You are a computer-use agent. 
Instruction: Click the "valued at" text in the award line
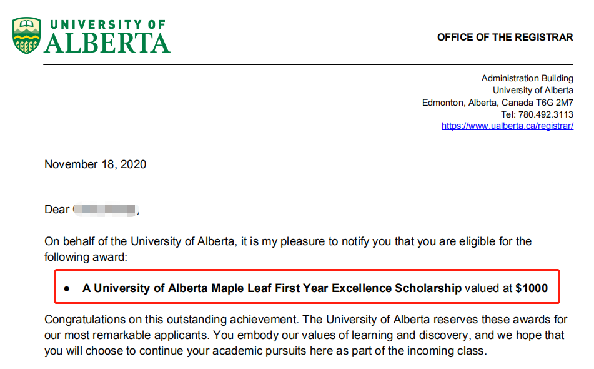[x=488, y=288]
